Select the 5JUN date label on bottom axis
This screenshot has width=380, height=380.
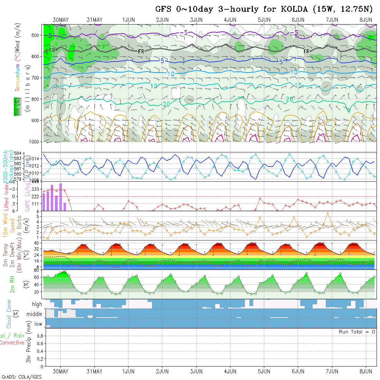pos(264,371)
